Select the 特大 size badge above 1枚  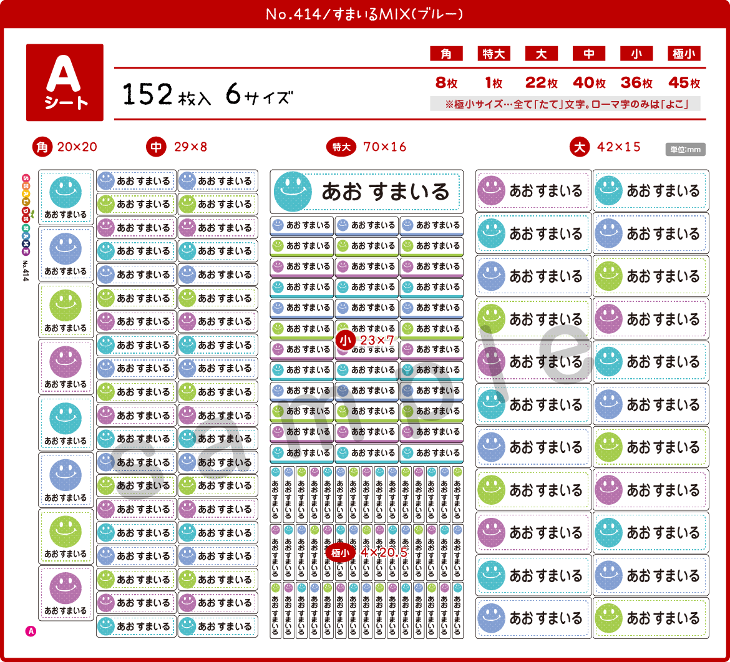(494, 54)
